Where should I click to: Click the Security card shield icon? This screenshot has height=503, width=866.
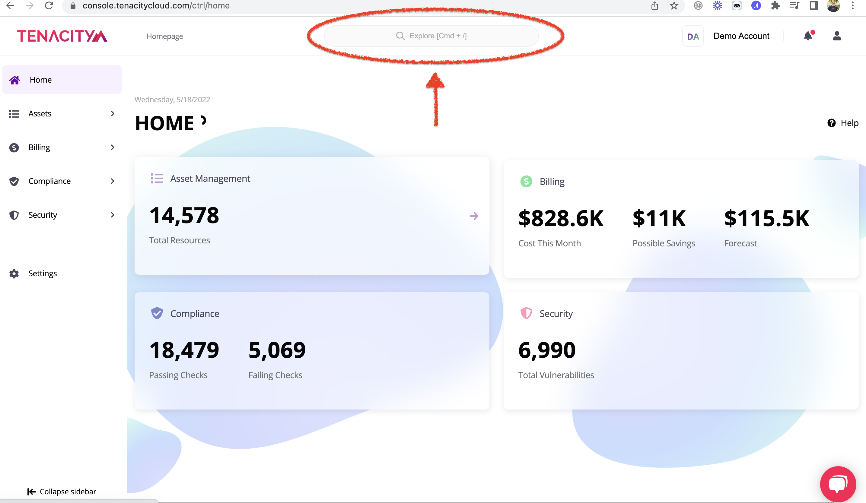526,313
